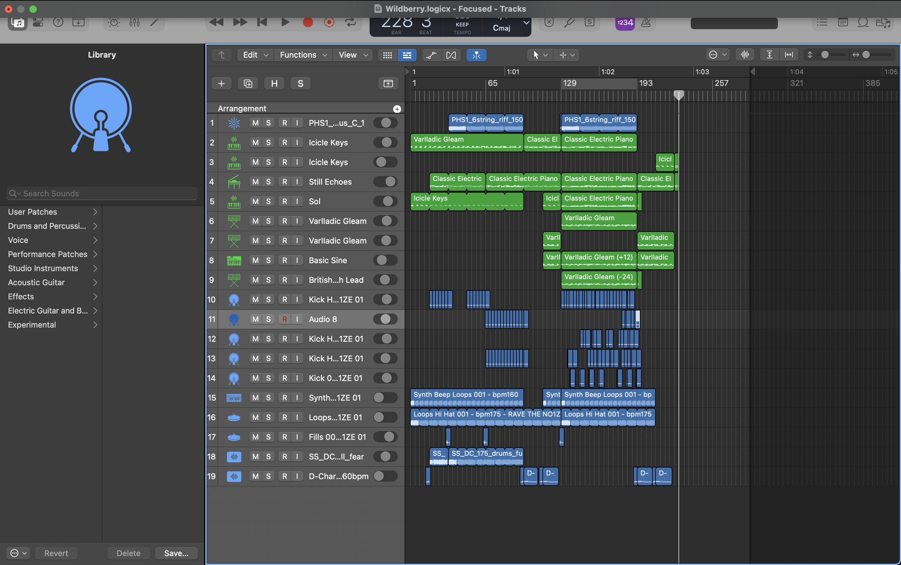Screen dimensions: 901x565
Task: Open the Mixer from control bar
Action: 134,22
